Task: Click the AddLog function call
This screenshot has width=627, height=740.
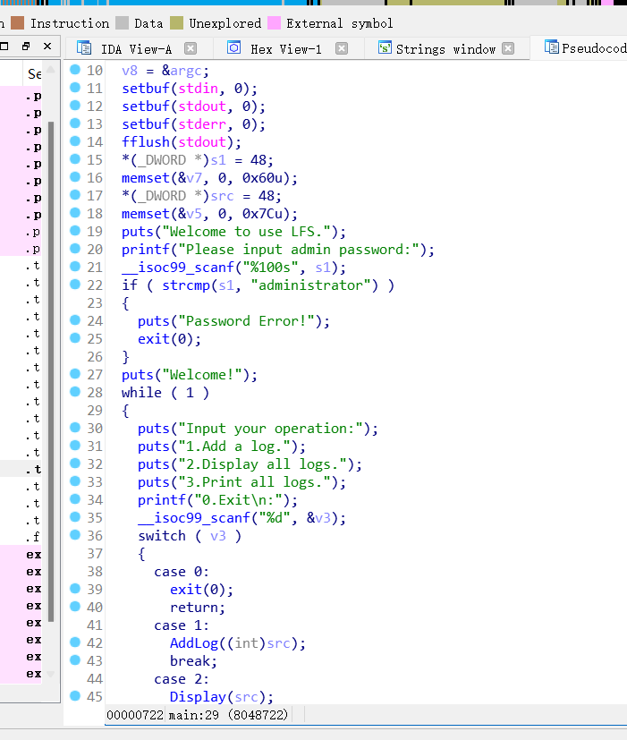Action: (x=194, y=643)
